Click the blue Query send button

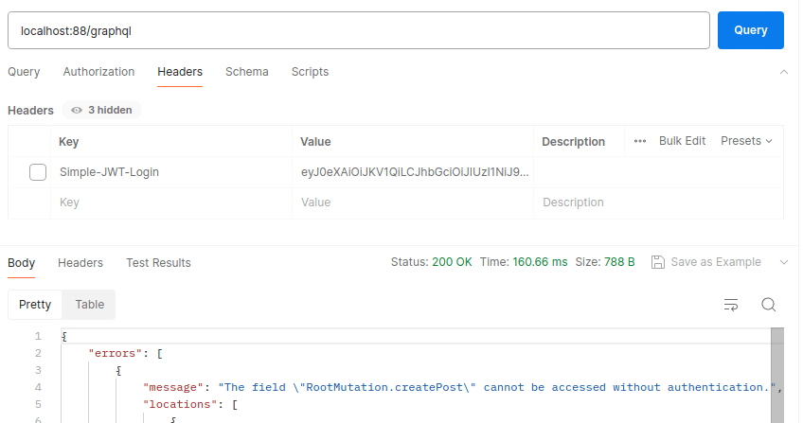[x=750, y=30]
